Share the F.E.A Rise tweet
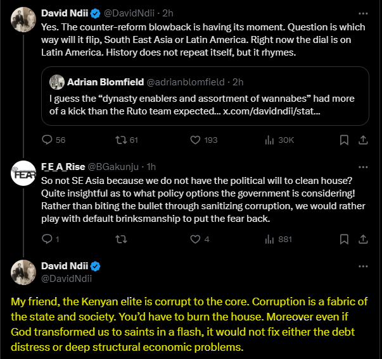The width and height of the screenshot is (382, 359). click(364, 239)
